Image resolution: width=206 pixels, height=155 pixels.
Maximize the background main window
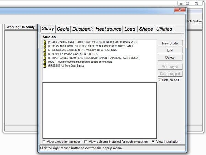[187, 4]
